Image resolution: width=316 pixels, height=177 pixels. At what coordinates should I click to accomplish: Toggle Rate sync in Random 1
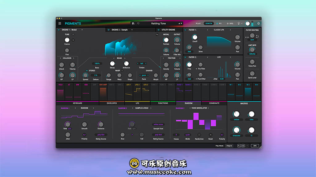[70, 129]
